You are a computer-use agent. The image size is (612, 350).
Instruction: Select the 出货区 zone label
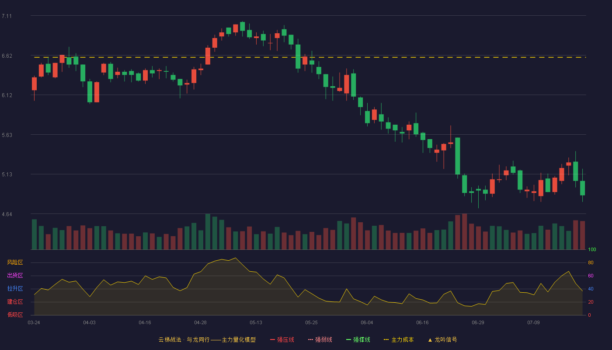tap(15, 276)
